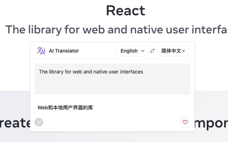This screenshot has width=228, height=142.
Task: Click the gray U avatar icon
Action: [39, 122]
